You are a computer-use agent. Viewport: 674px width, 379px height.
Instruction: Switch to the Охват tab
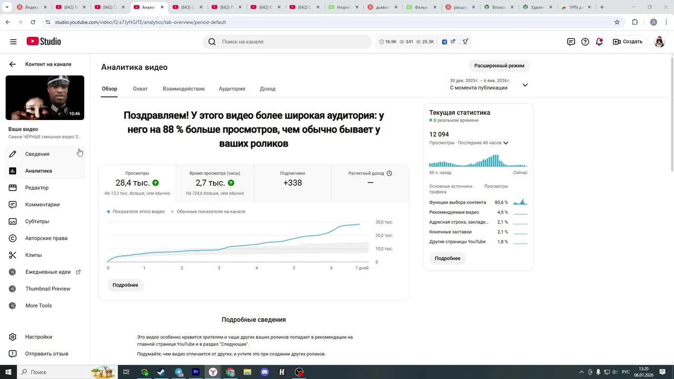tap(140, 89)
